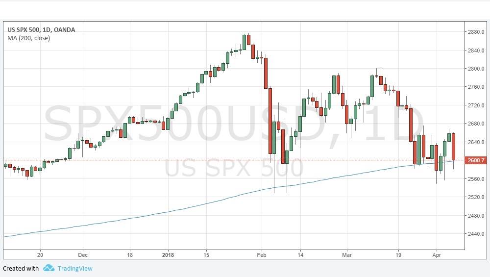Select the MA (200, close) indicator label
Image resolution: width=490 pixels, height=277 pixels.
28,38
